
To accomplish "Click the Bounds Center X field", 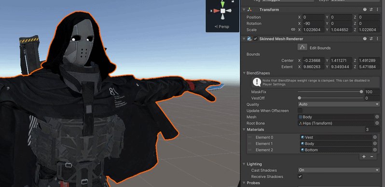I will pos(313,60).
